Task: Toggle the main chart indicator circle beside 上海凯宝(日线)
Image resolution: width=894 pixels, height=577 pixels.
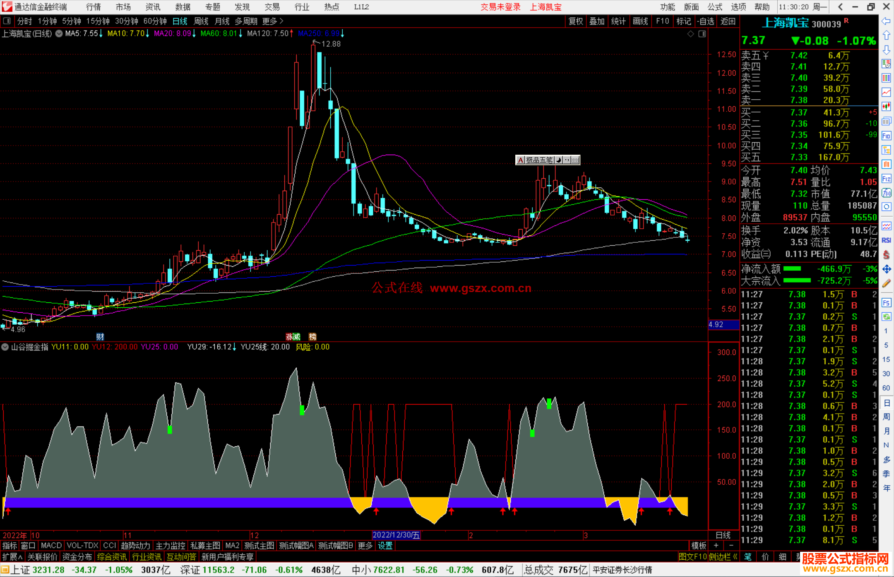Action: point(59,34)
